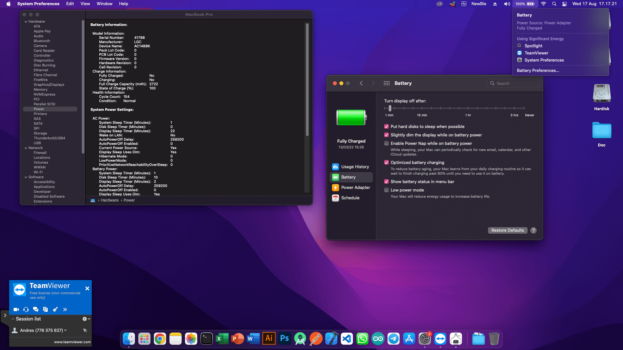This screenshot has height=350, width=623.
Task: Click the remote cursor arrow next to Andres
Action: tap(85, 330)
